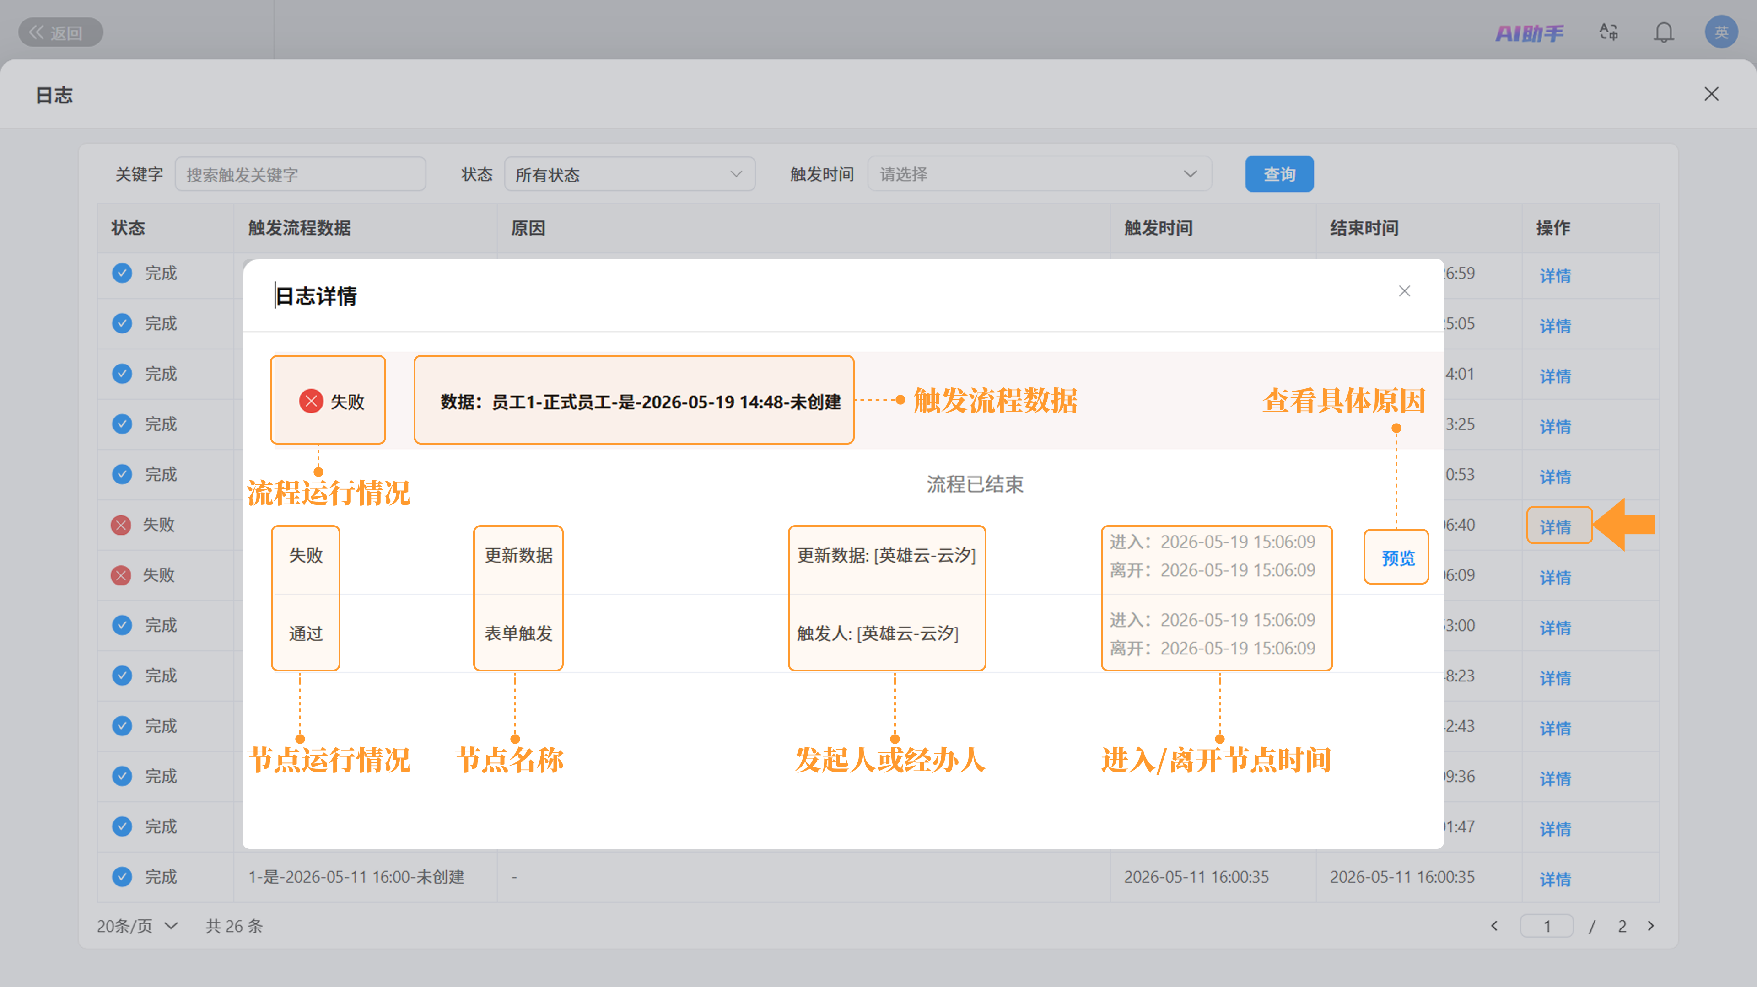Go to the previous page arrow
The height and width of the screenshot is (987, 1757).
pos(1494,926)
